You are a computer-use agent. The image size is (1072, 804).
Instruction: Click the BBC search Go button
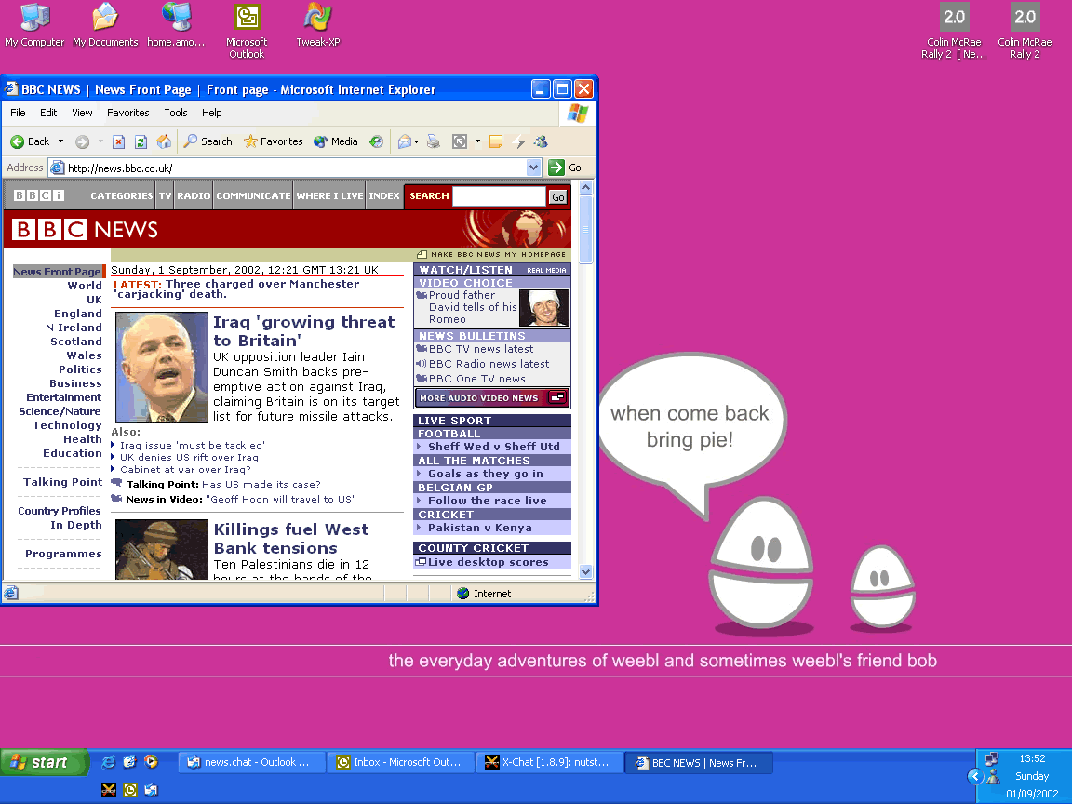click(557, 196)
